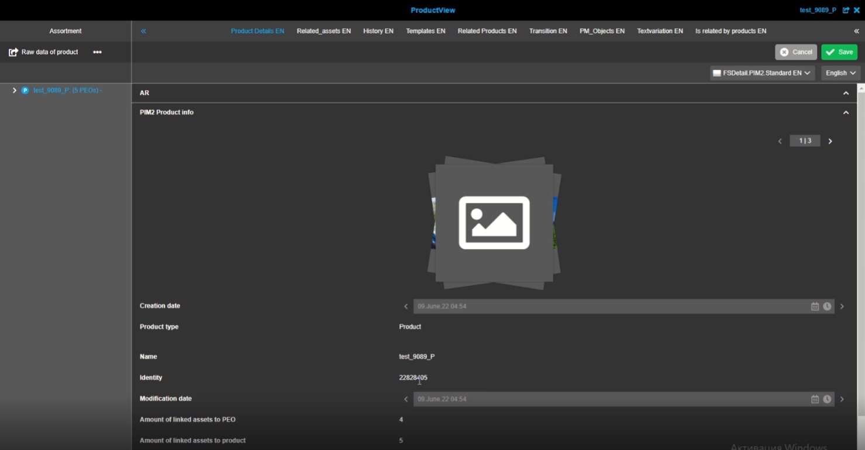Collapse the right side with double chevron
Screen dimensions: 865x450
click(x=856, y=31)
